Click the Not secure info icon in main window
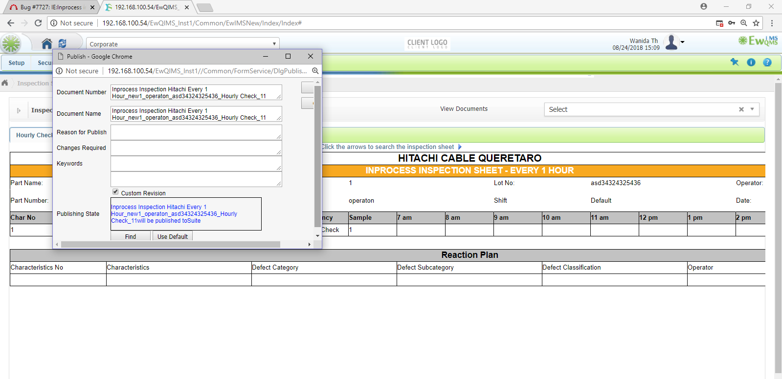 click(x=54, y=23)
